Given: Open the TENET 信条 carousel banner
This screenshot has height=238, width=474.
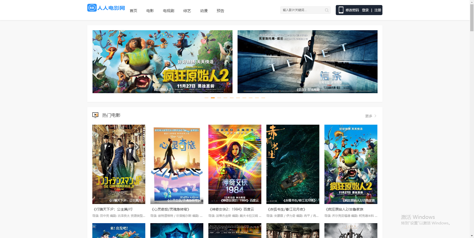Looking at the screenshot, I should pyautogui.click(x=308, y=62).
